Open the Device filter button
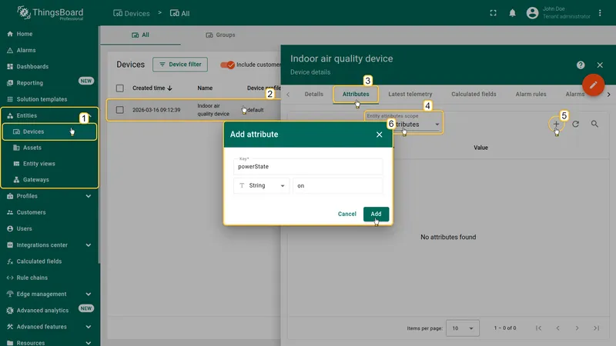616x346 pixels. 180,65
